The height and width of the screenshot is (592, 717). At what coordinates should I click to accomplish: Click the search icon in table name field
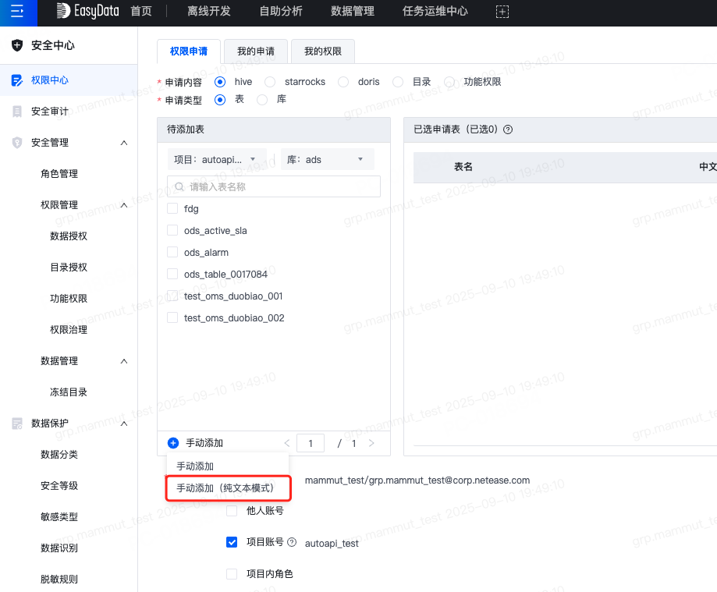coord(179,187)
